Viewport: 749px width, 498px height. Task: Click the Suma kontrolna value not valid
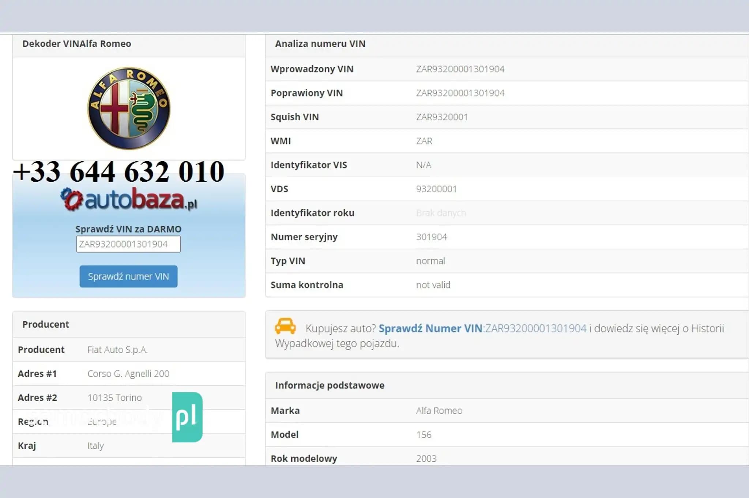click(x=433, y=285)
